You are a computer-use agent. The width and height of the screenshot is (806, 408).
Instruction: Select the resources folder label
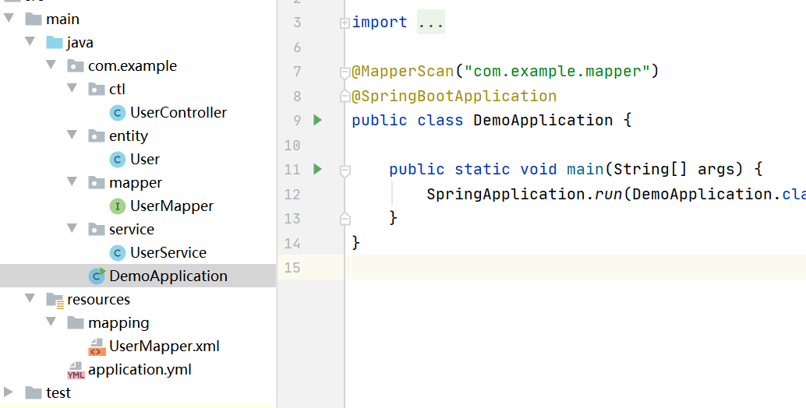98,299
